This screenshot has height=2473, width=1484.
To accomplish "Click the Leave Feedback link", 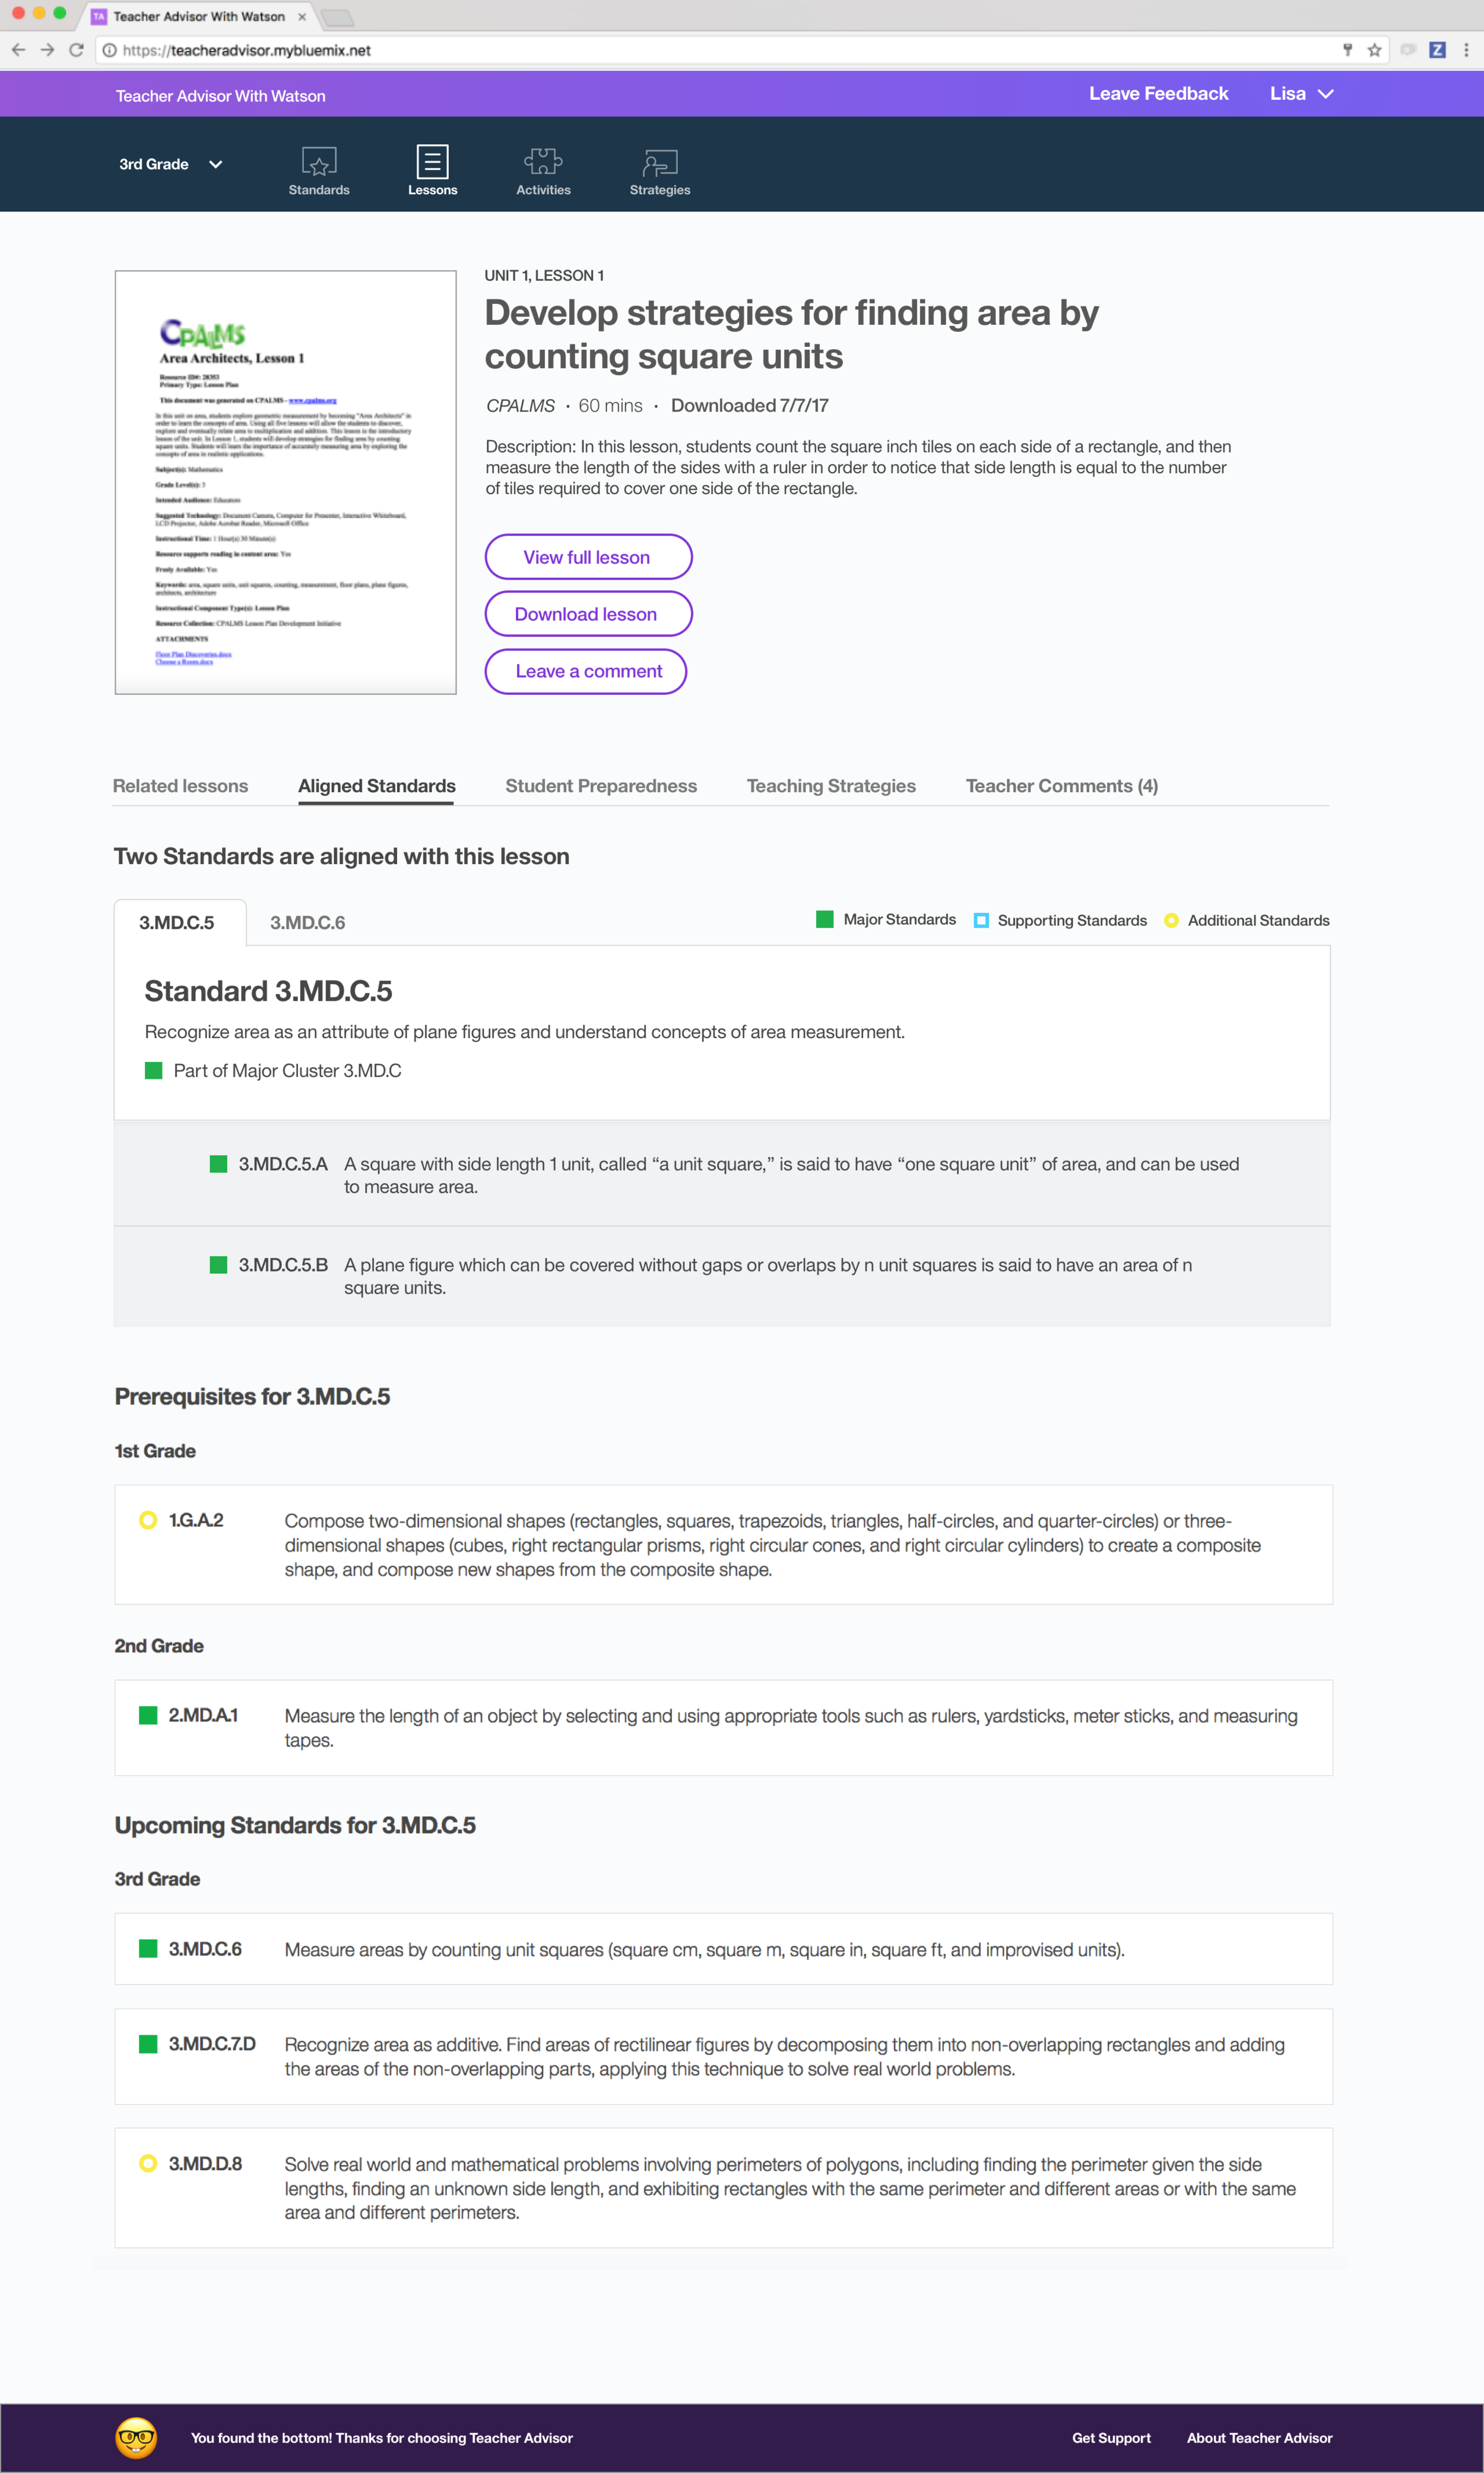I will tap(1158, 94).
